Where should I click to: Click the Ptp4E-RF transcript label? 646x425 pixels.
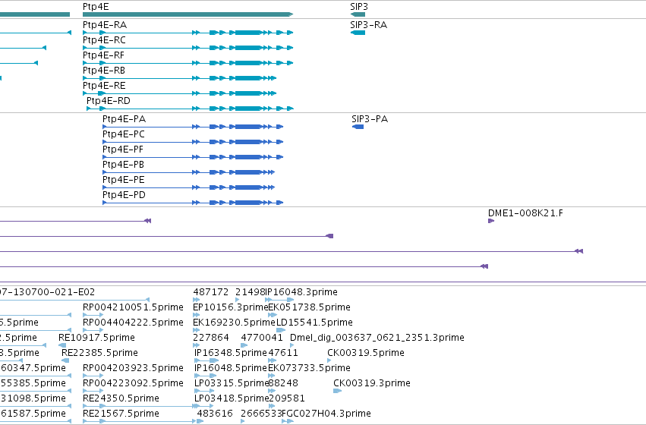(103, 55)
